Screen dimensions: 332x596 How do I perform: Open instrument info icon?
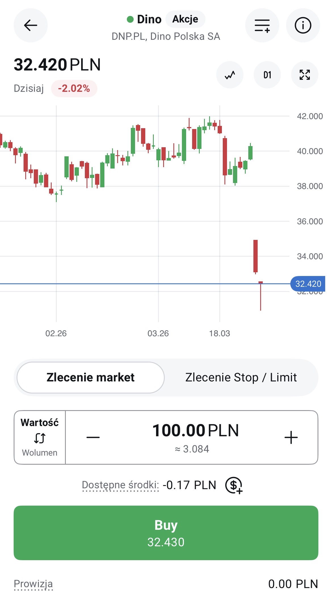(x=303, y=25)
